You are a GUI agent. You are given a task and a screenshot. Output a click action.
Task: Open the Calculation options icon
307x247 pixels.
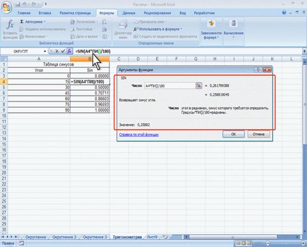click(x=233, y=29)
